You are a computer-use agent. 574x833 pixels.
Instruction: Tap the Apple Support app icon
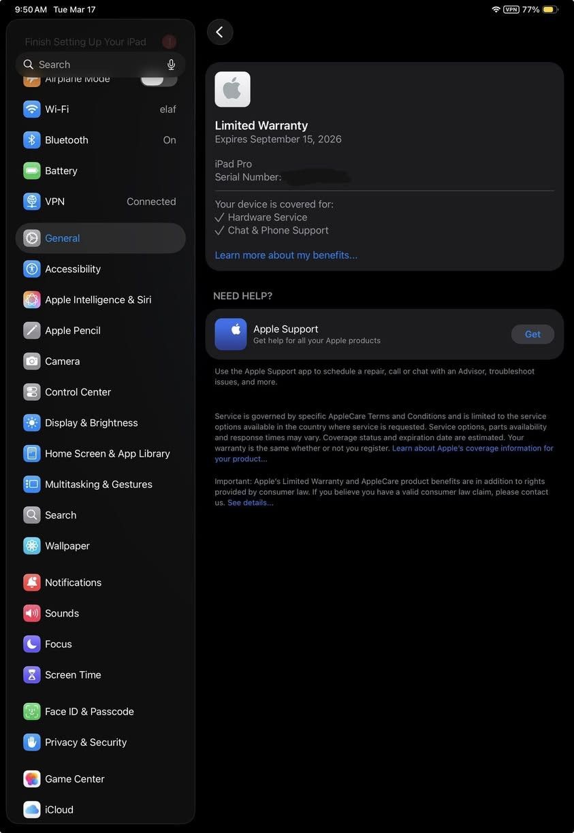pos(231,334)
